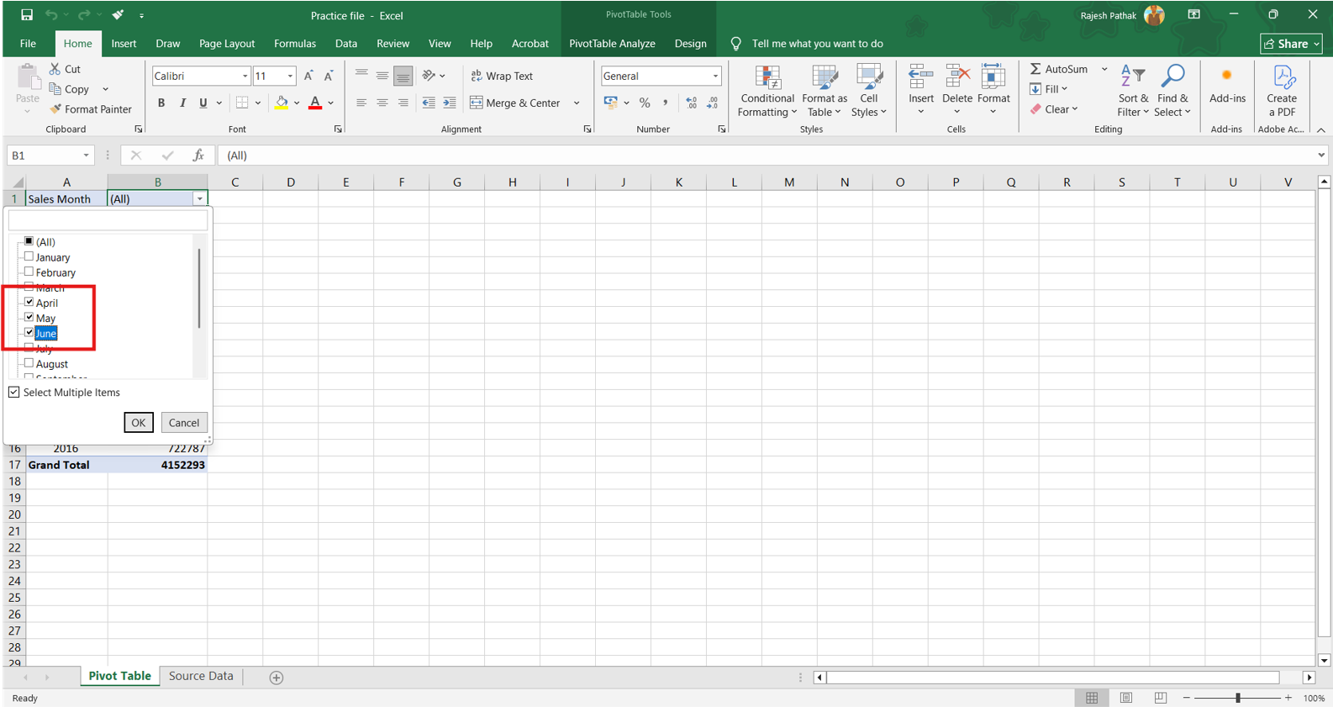Open the General number format dropdown
The width and height of the screenshot is (1333, 707).
point(715,77)
